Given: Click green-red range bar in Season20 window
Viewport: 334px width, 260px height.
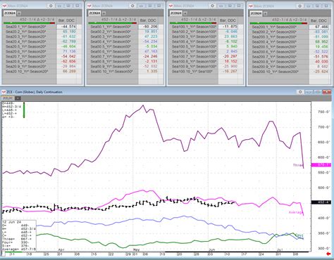Looking at the screenshot, I should click(x=30, y=23).
